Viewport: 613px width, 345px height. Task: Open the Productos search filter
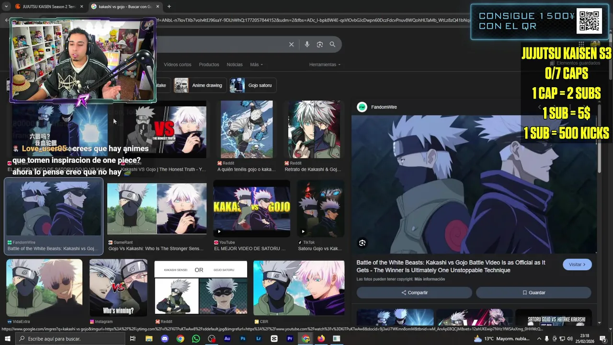[x=209, y=65]
